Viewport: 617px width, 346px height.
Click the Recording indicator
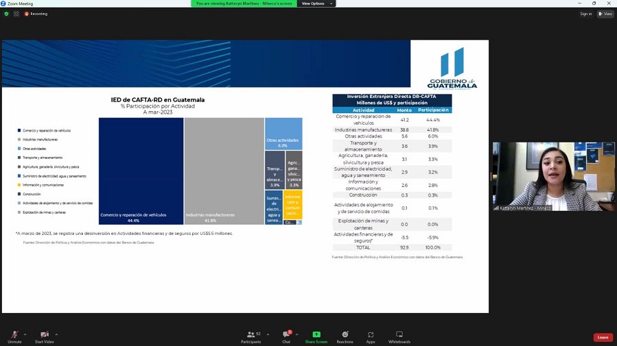tap(36, 14)
